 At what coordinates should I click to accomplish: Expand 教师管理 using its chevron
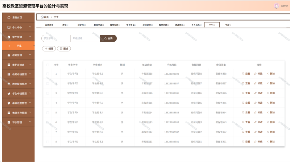(30, 55)
